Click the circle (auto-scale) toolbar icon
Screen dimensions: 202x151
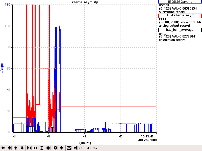click(x=55, y=148)
